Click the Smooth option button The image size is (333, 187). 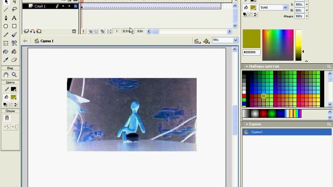point(7,127)
